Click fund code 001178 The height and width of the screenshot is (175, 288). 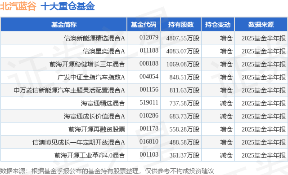[149, 128]
